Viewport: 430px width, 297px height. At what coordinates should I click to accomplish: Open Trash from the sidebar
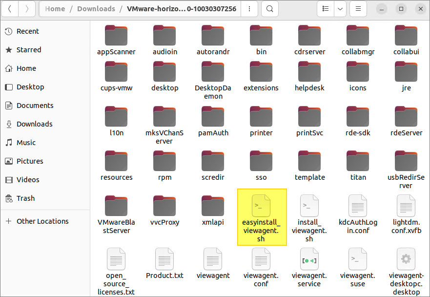pos(25,198)
